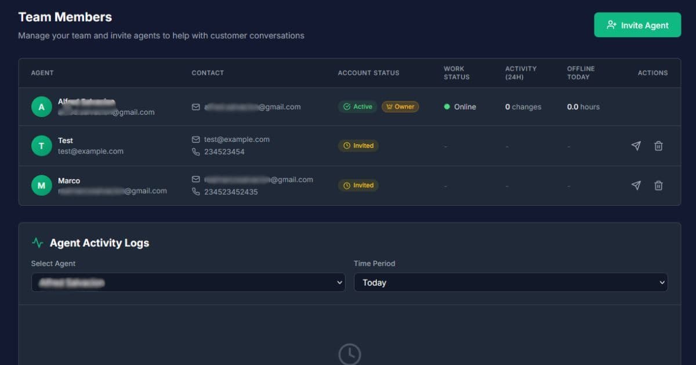Click the 0.0 hours offline value
The image size is (696, 365).
click(x=582, y=107)
